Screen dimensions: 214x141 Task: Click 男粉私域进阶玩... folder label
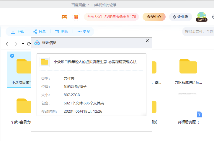[x=188, y=82]
